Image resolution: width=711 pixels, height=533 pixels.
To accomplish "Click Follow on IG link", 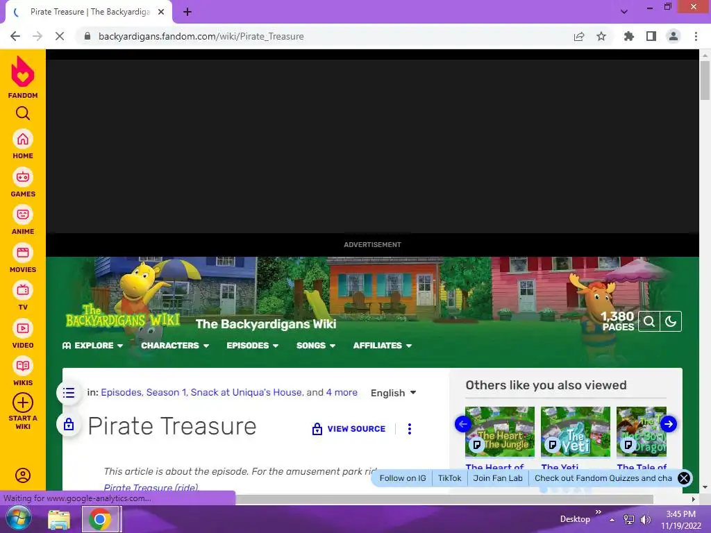I will (403, 478).
